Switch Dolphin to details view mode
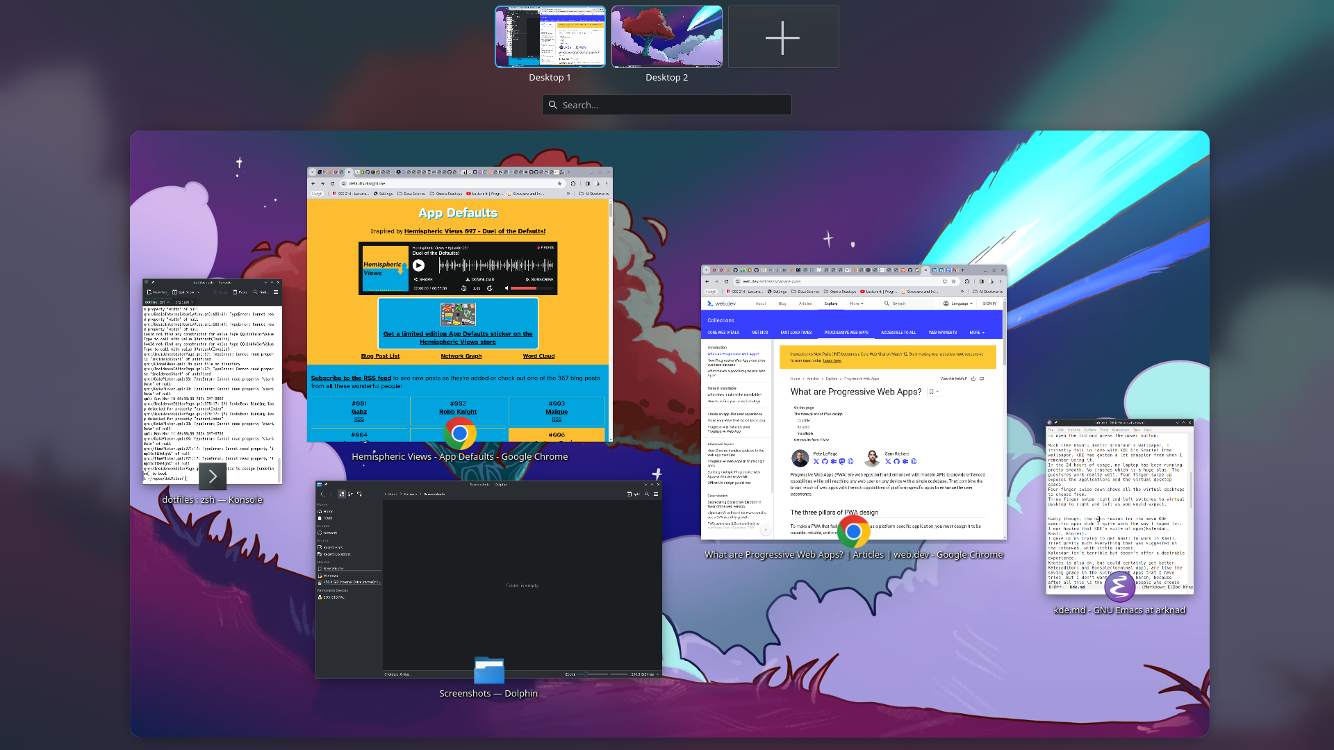Screen dimensions: 1334x750 359,494
